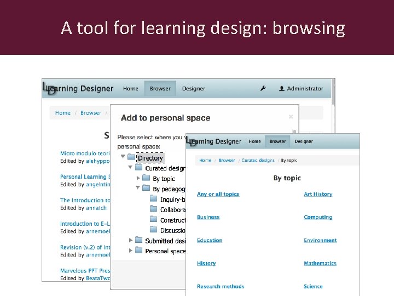Click 'By topic' breadcrumb text in front window

pos(289,160)
